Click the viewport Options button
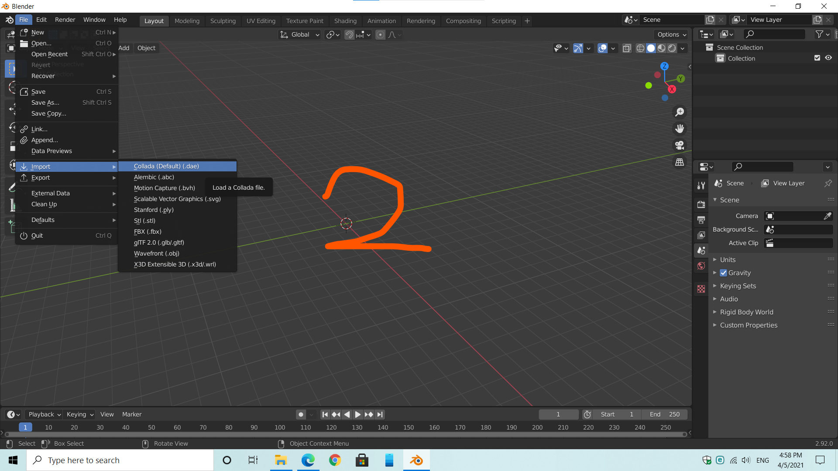Screen dimensions: 838x471 [672, 34]
